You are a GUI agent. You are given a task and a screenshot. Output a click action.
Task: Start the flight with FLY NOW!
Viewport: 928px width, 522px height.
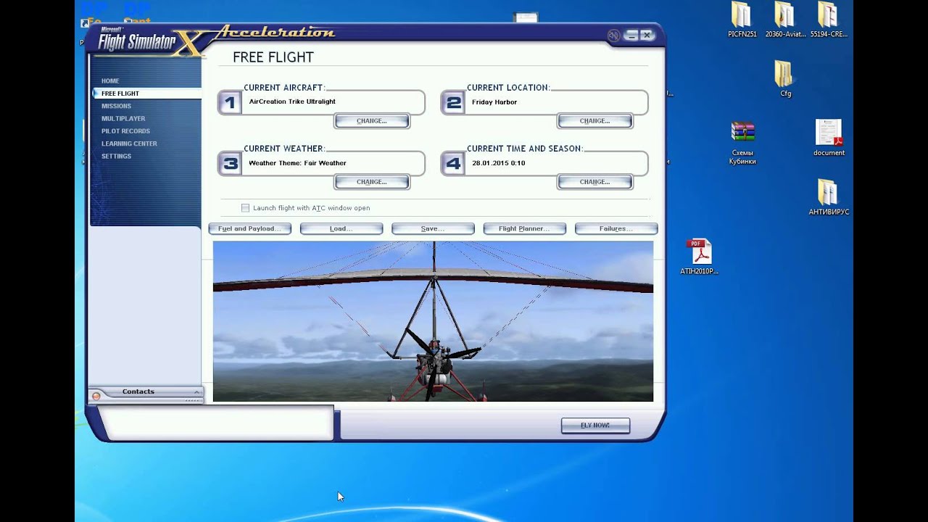pyautogui.click(x=595, y=426)
